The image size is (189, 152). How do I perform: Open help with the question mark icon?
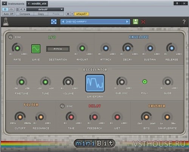pos(184,22)
